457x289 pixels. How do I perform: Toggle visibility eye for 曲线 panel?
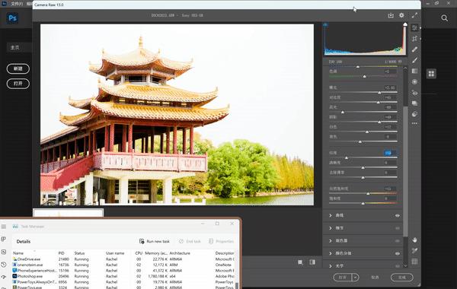(398, 216)
